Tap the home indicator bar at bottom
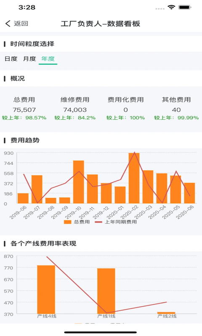The width and height of the screenshot is (202, 336). (x=101, y=333)
